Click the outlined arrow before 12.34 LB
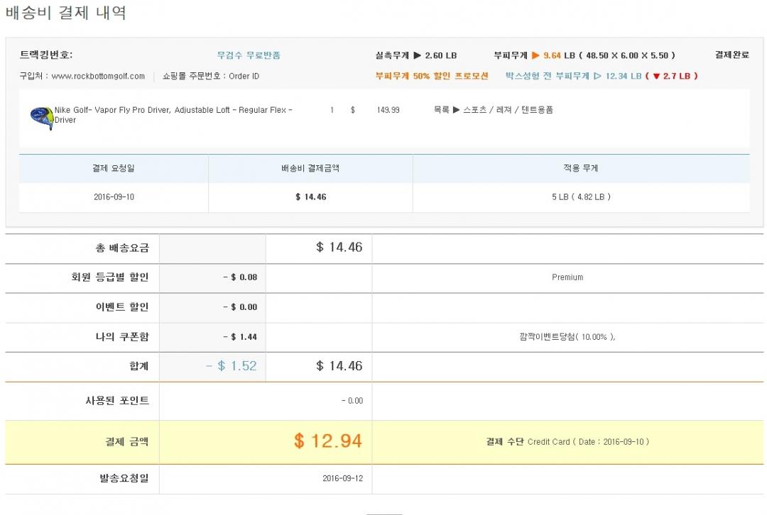Viewport: 767px width, 515px height. 597,76
